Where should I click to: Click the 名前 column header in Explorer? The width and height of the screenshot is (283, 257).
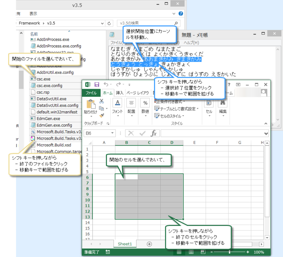click(x=34, y=34)
